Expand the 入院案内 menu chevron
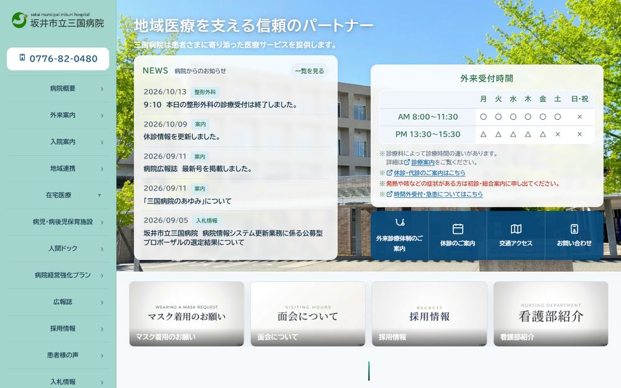This screenshot has width=621, height=388. tap(102, 142)
